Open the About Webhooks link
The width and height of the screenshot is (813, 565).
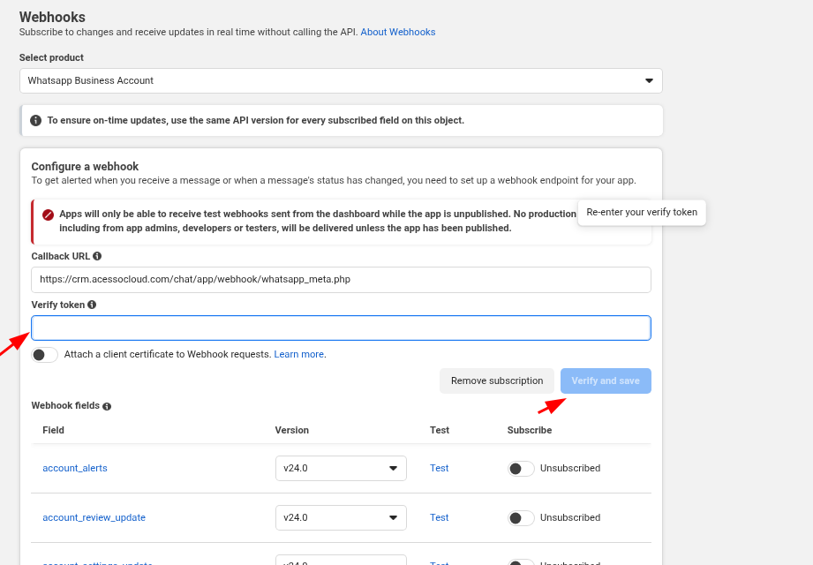click(397, 32)
